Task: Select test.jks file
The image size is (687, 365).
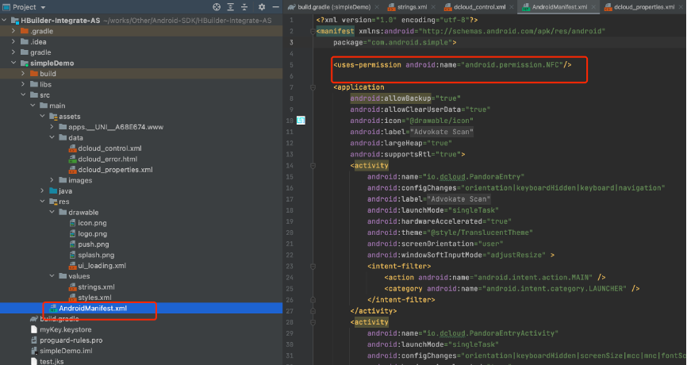Action: (52, 362)
